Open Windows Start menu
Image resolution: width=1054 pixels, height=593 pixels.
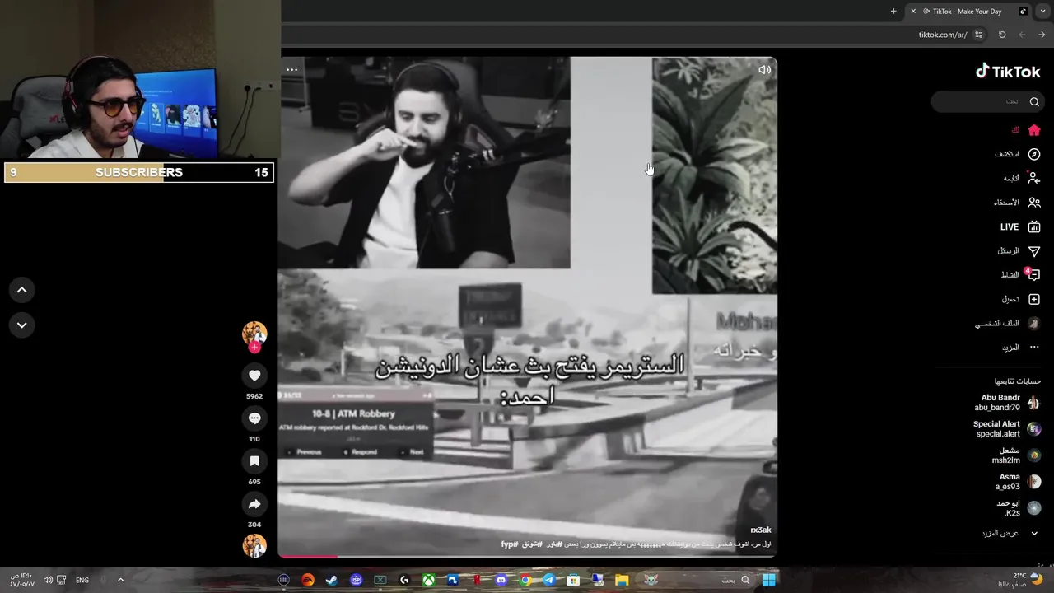(x=768, y=580)
